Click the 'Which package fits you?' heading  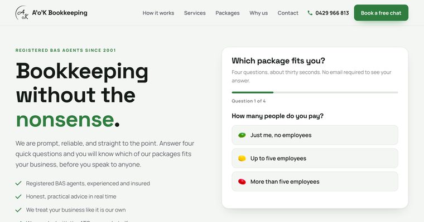click(278, 61)
